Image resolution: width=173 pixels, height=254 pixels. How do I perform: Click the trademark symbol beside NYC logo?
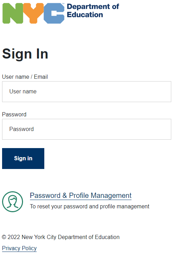(x=63, y=3)
